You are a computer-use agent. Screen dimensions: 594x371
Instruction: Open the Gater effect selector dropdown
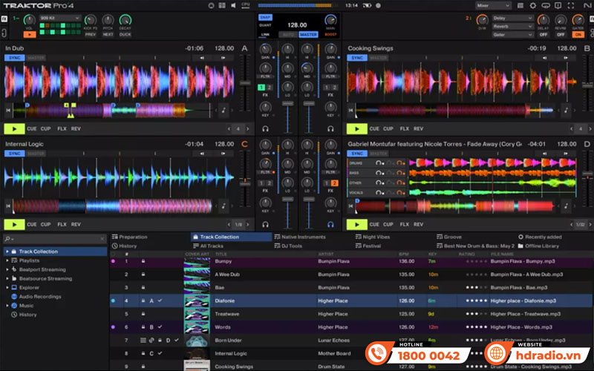tap(512, 34)
